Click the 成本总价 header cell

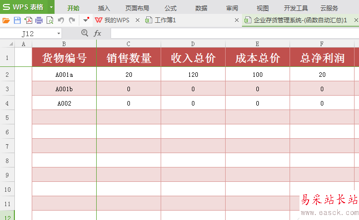coord(257,57)
